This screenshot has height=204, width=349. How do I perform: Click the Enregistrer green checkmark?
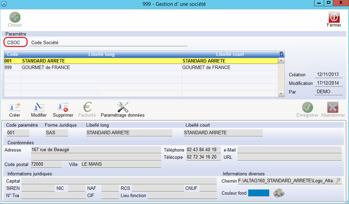point(307,107)
